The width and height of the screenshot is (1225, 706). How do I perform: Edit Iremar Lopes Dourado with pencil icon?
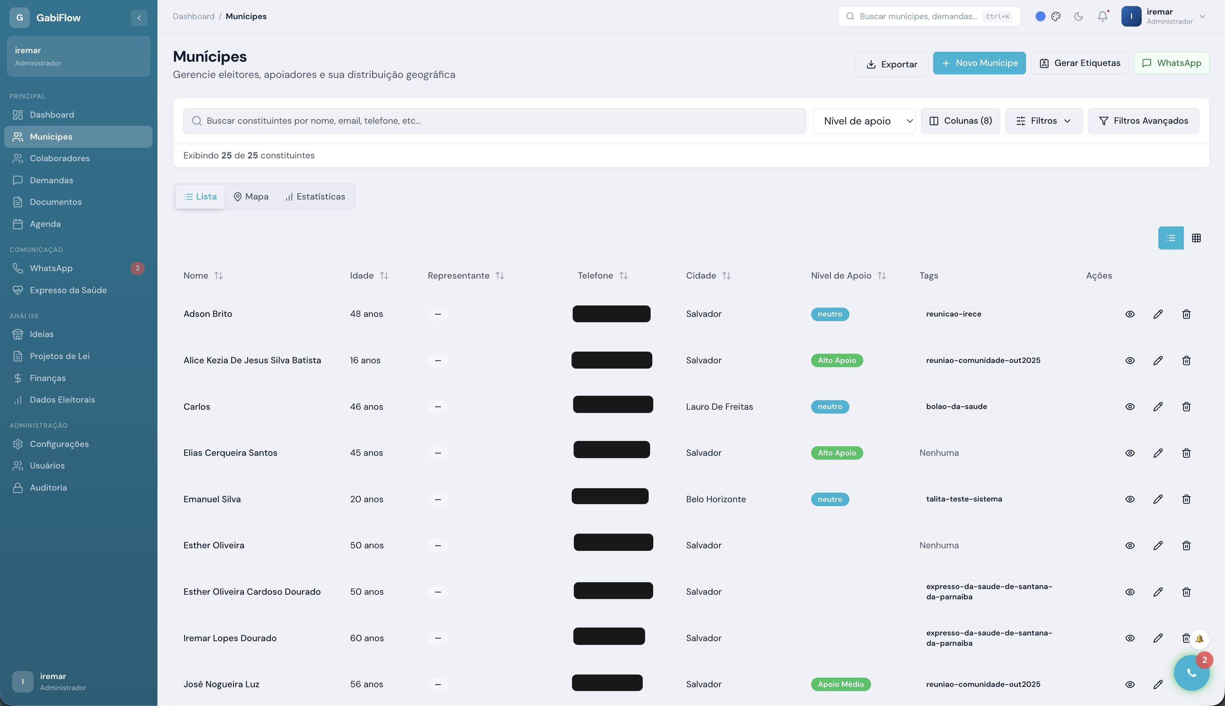(1158, 638)
